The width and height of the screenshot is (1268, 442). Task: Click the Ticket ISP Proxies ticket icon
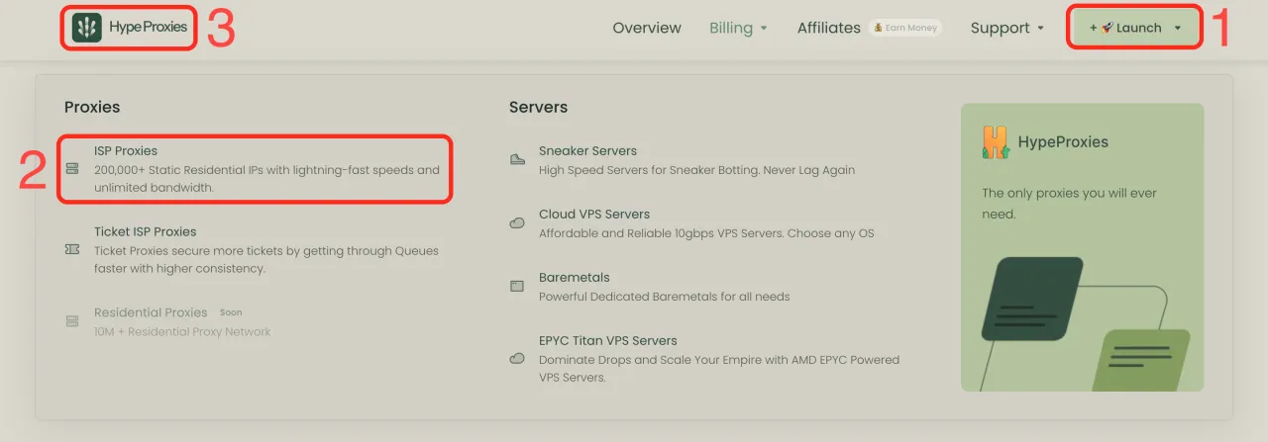pos(72,250)
